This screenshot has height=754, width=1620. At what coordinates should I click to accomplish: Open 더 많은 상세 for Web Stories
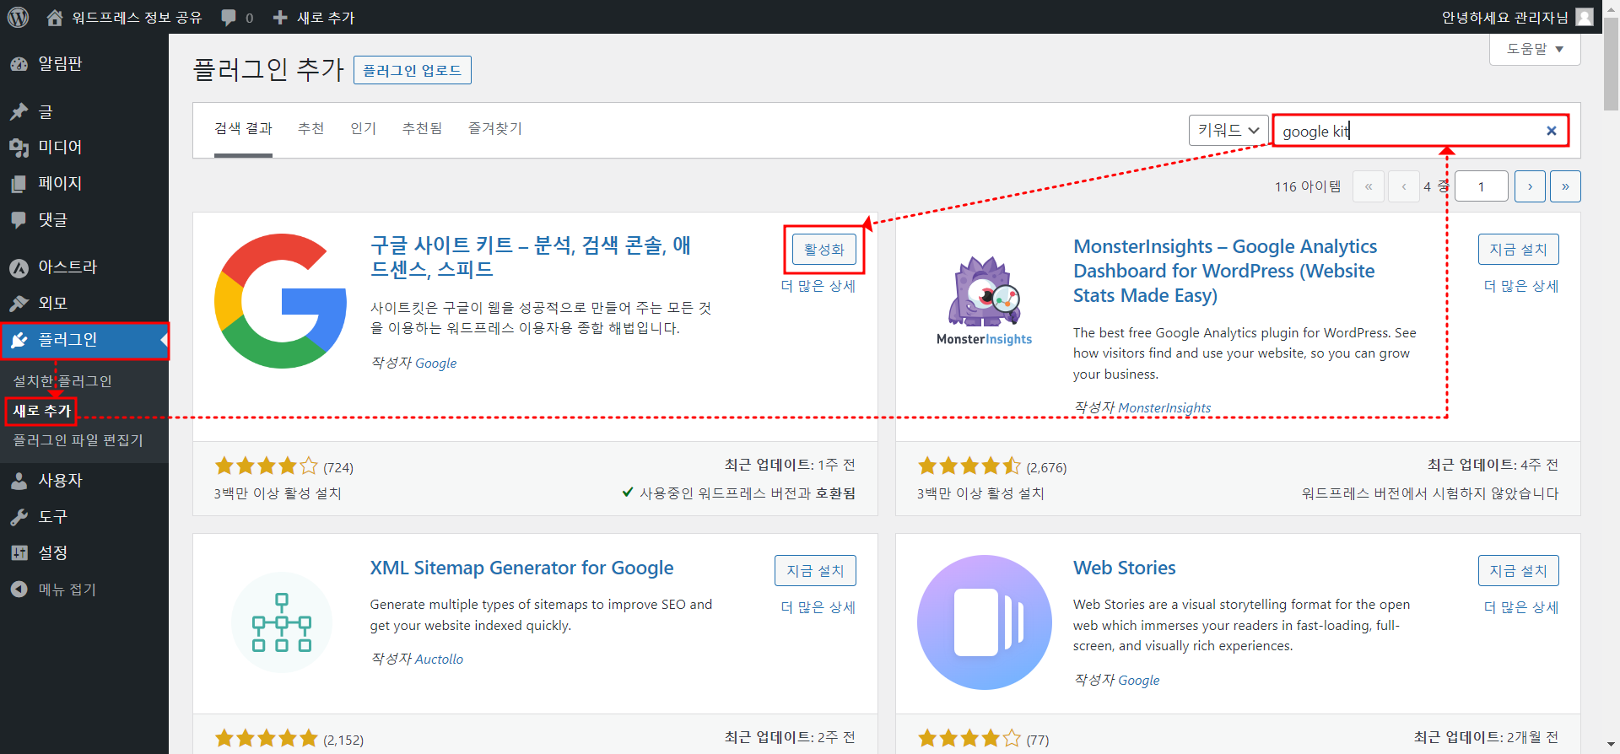point(1521,607)
